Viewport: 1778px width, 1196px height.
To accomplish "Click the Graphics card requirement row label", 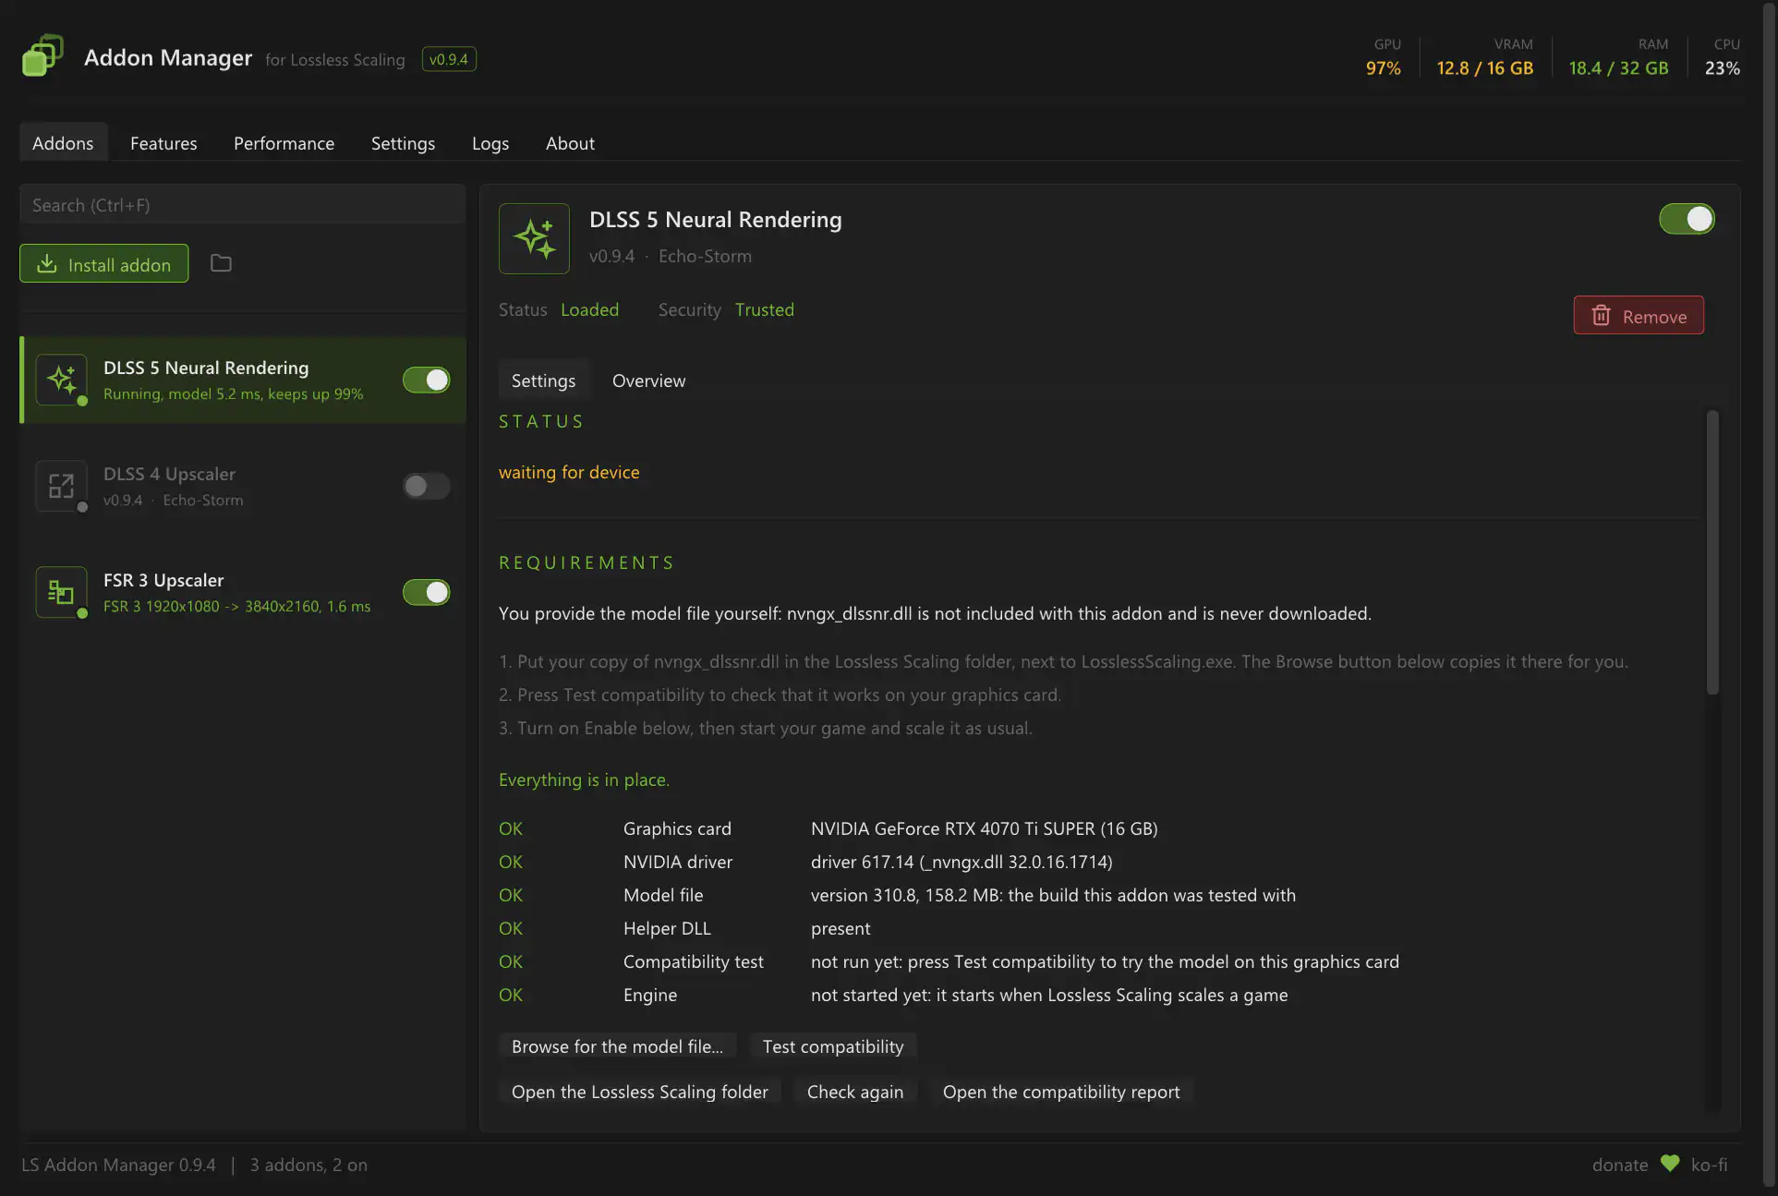I will pos(677,828).
